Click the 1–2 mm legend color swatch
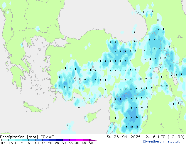 click(x=18, y=140)
